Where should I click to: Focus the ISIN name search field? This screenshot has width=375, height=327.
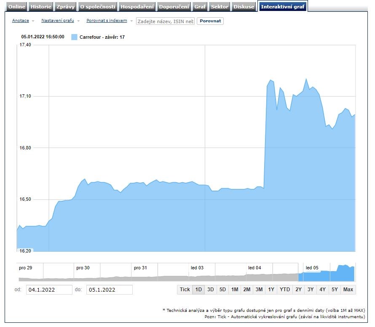click(165, 21)
